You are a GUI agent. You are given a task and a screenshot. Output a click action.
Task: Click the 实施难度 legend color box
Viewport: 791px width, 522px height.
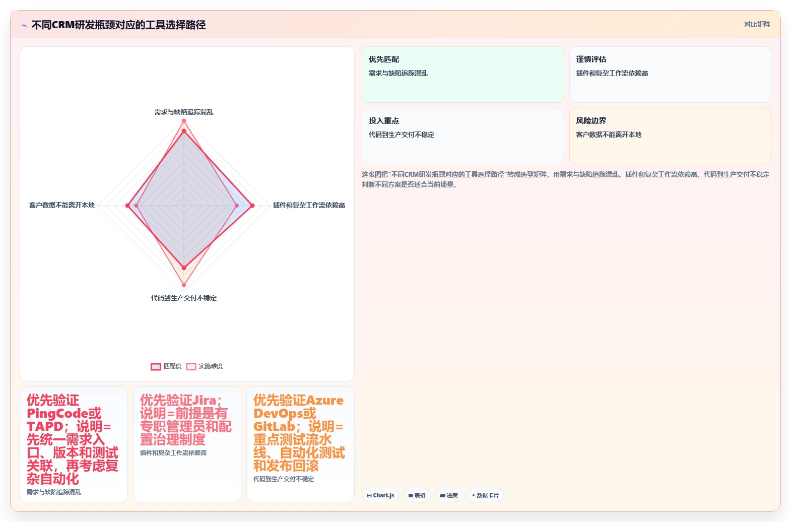point(191,366)
